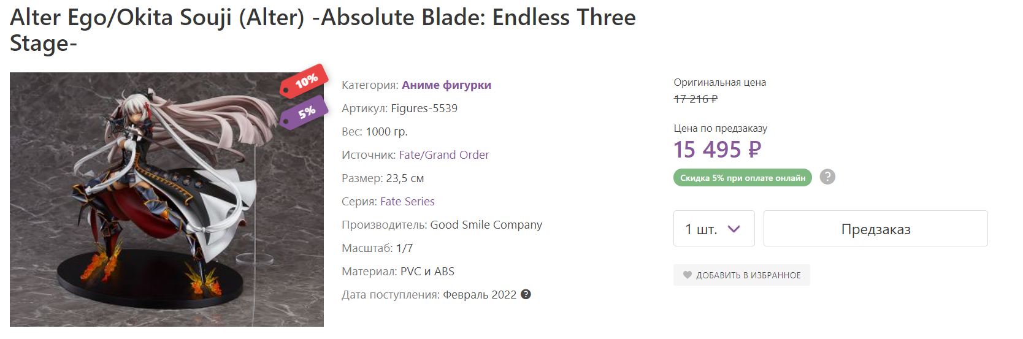
Task: Click the help icon next to Февраль 2022
Action: tap(526, 294)
